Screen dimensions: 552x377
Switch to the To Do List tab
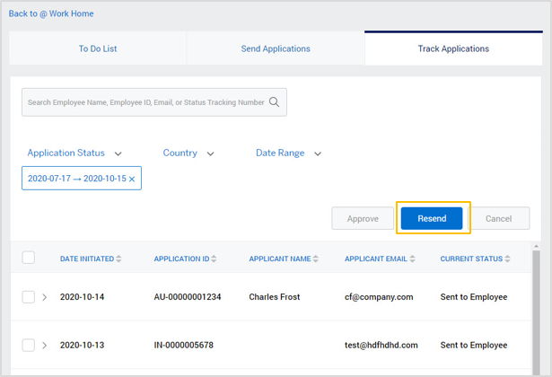click(x=98, y=48)
